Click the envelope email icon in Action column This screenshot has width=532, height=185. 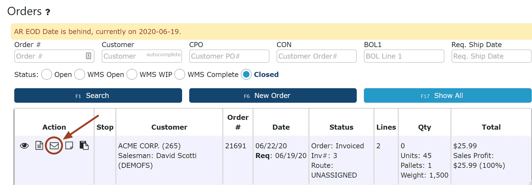(x=54, y=146)
